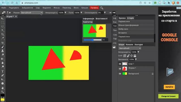Open the Зображення menu
Image resolution: width=181 pixels, height=102 pixels.
[x=27, y=8]
